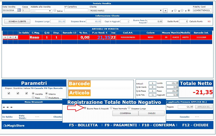Viewport: 216px width, 136px height.
Task: Confirm with the CONFERMA dialog button
Action: click(125, 113)
